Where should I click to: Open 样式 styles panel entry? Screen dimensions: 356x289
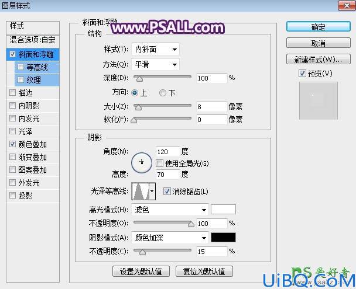click(33, 26)
